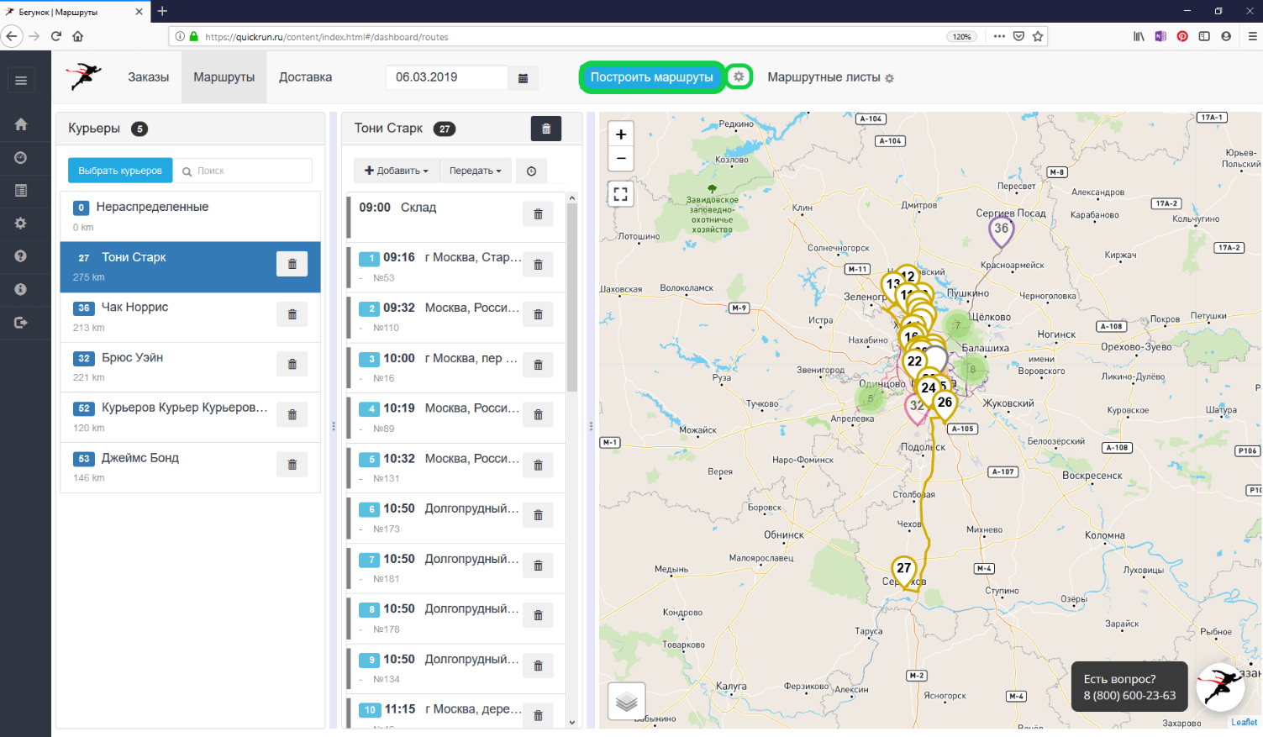Click Выбрать курьеров button
This screenshot has height=737, width=1263.
(x=120, y=171)
